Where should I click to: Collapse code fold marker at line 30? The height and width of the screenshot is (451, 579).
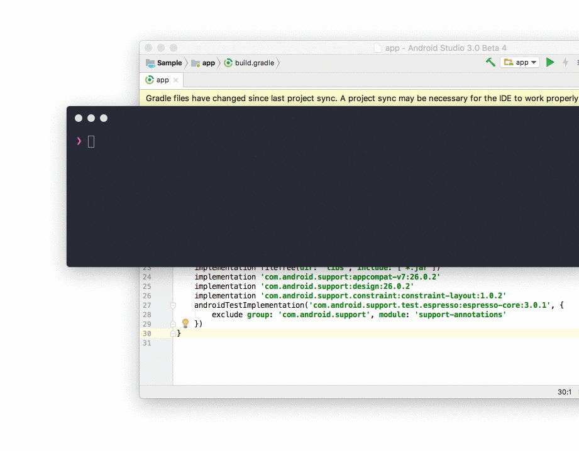[173, 334]
